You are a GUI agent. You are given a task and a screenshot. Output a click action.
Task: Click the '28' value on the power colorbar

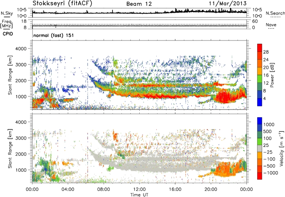[x=266, y=52]
